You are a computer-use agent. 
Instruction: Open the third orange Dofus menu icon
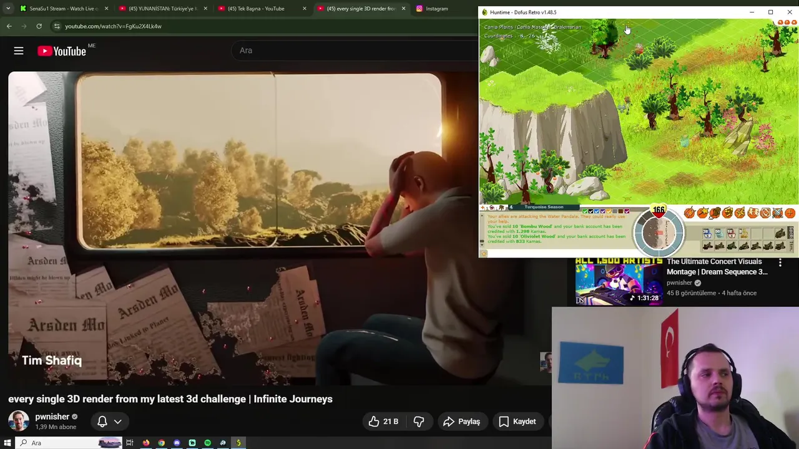[714, 213]
